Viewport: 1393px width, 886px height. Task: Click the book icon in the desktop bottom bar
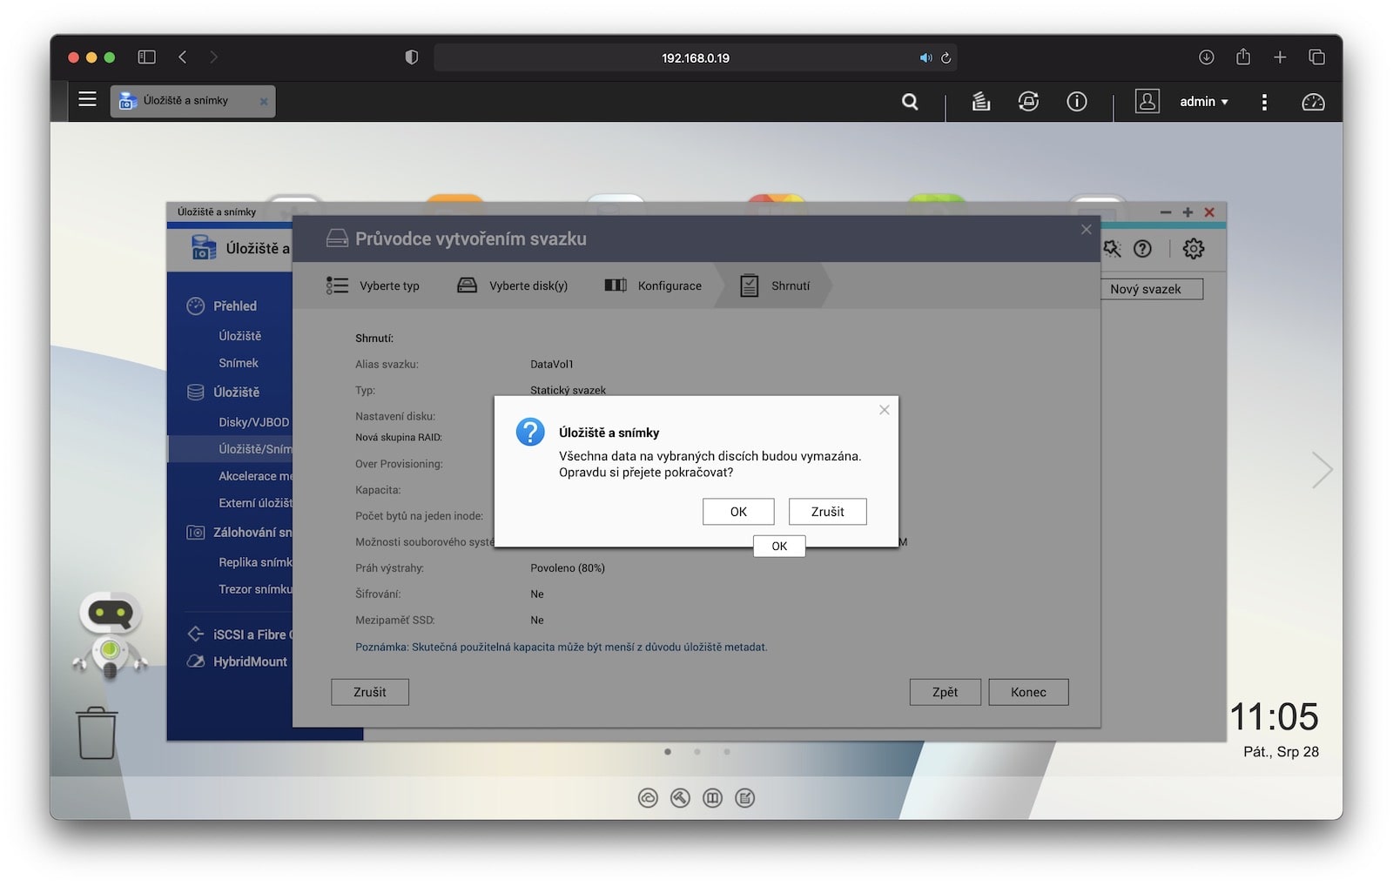712,798
